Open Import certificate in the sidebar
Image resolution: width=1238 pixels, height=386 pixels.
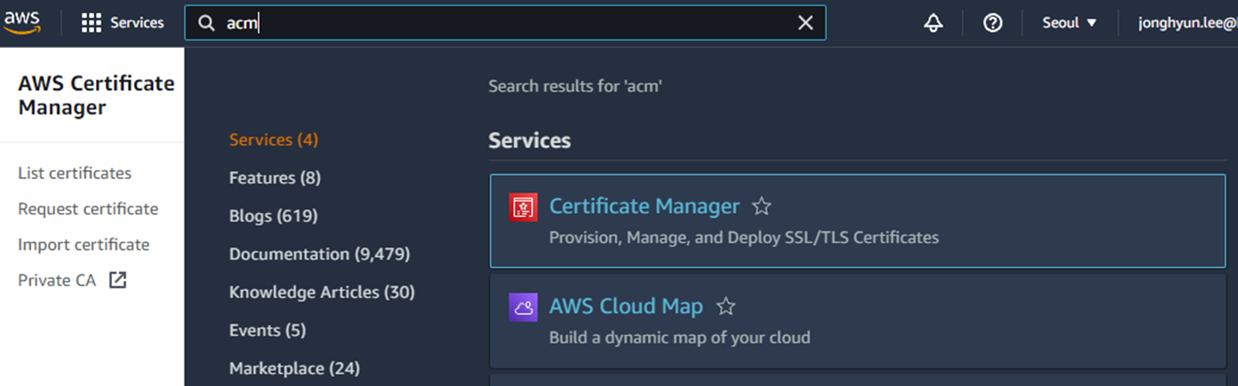pyautogui.click(x=84, y=244)
